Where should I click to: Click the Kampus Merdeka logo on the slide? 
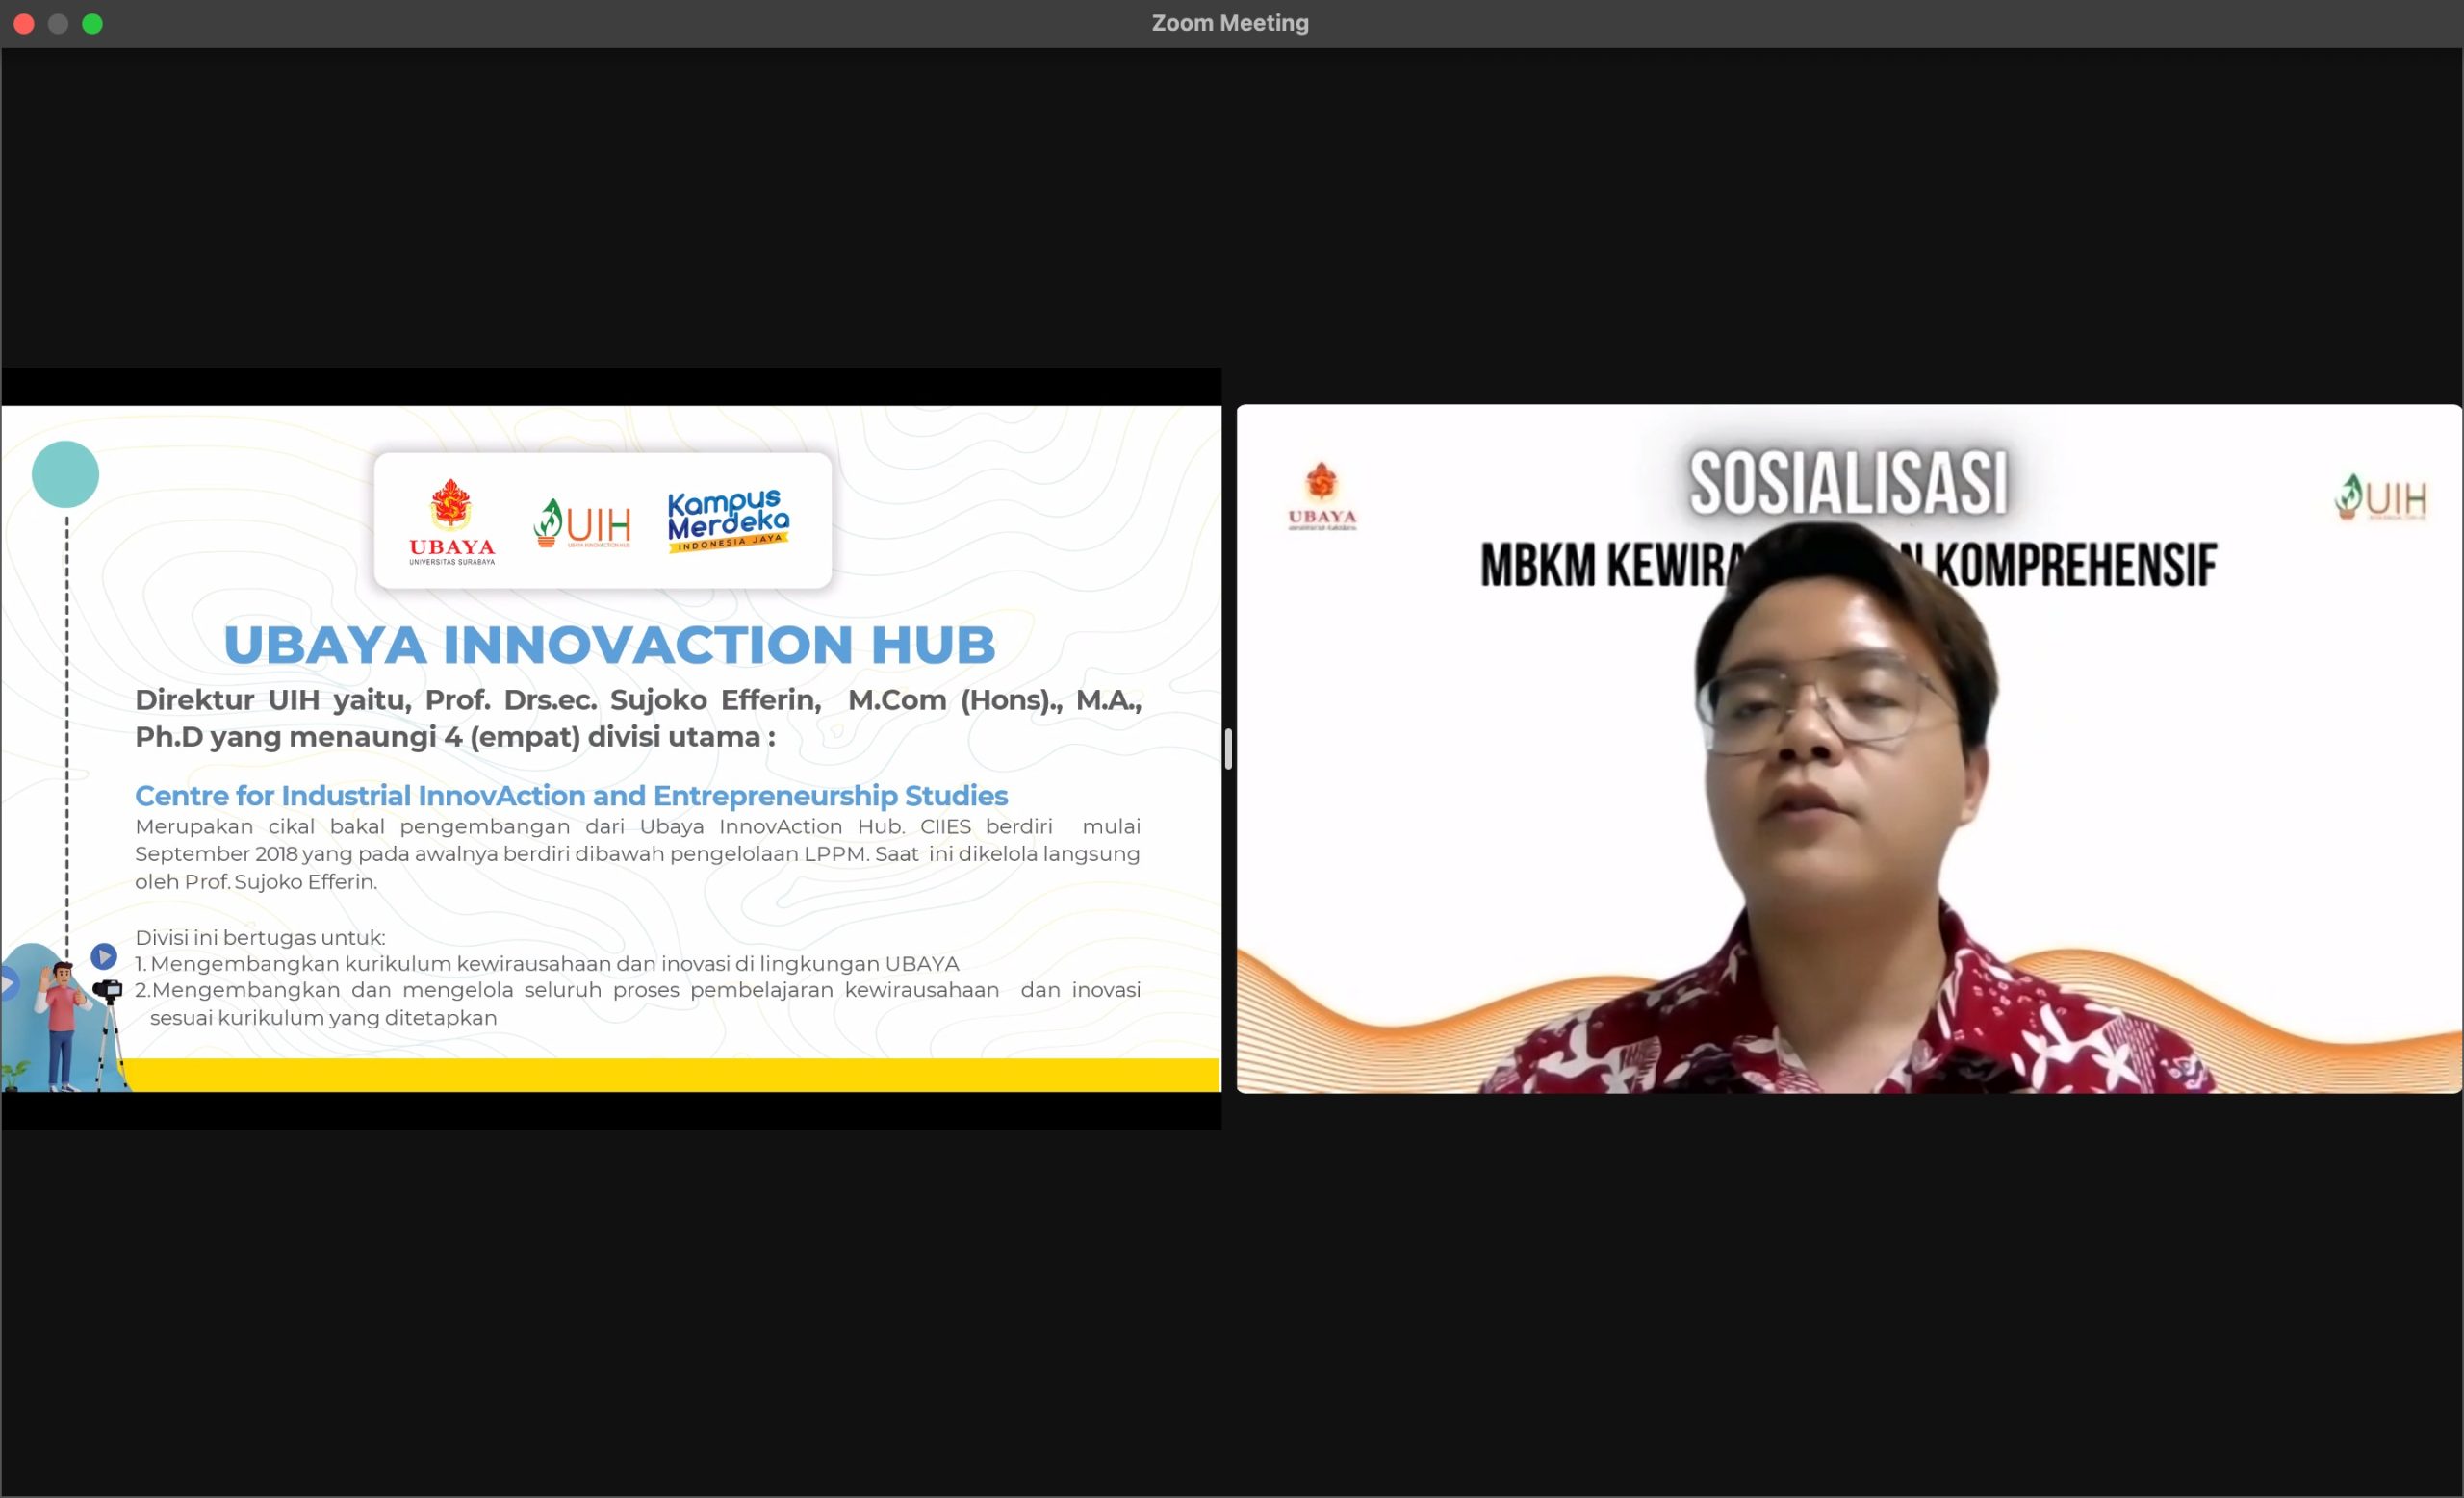[x=728, y=520]
